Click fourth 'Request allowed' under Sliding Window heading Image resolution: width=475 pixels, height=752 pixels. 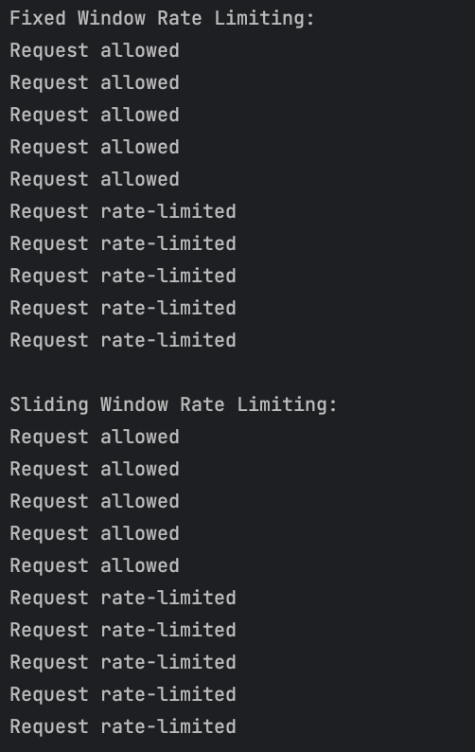[95, 533]
